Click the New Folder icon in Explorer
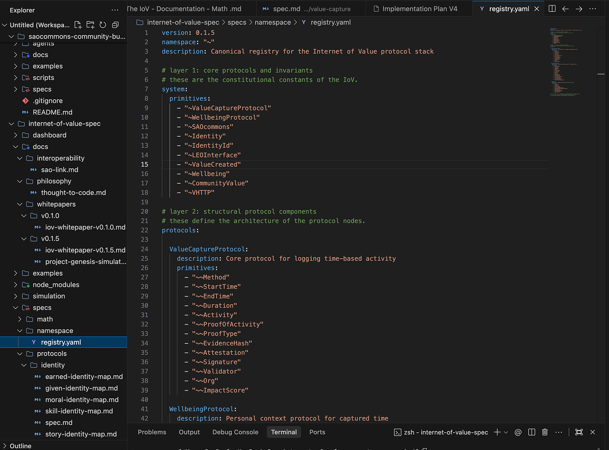 [x=90, y=25]
